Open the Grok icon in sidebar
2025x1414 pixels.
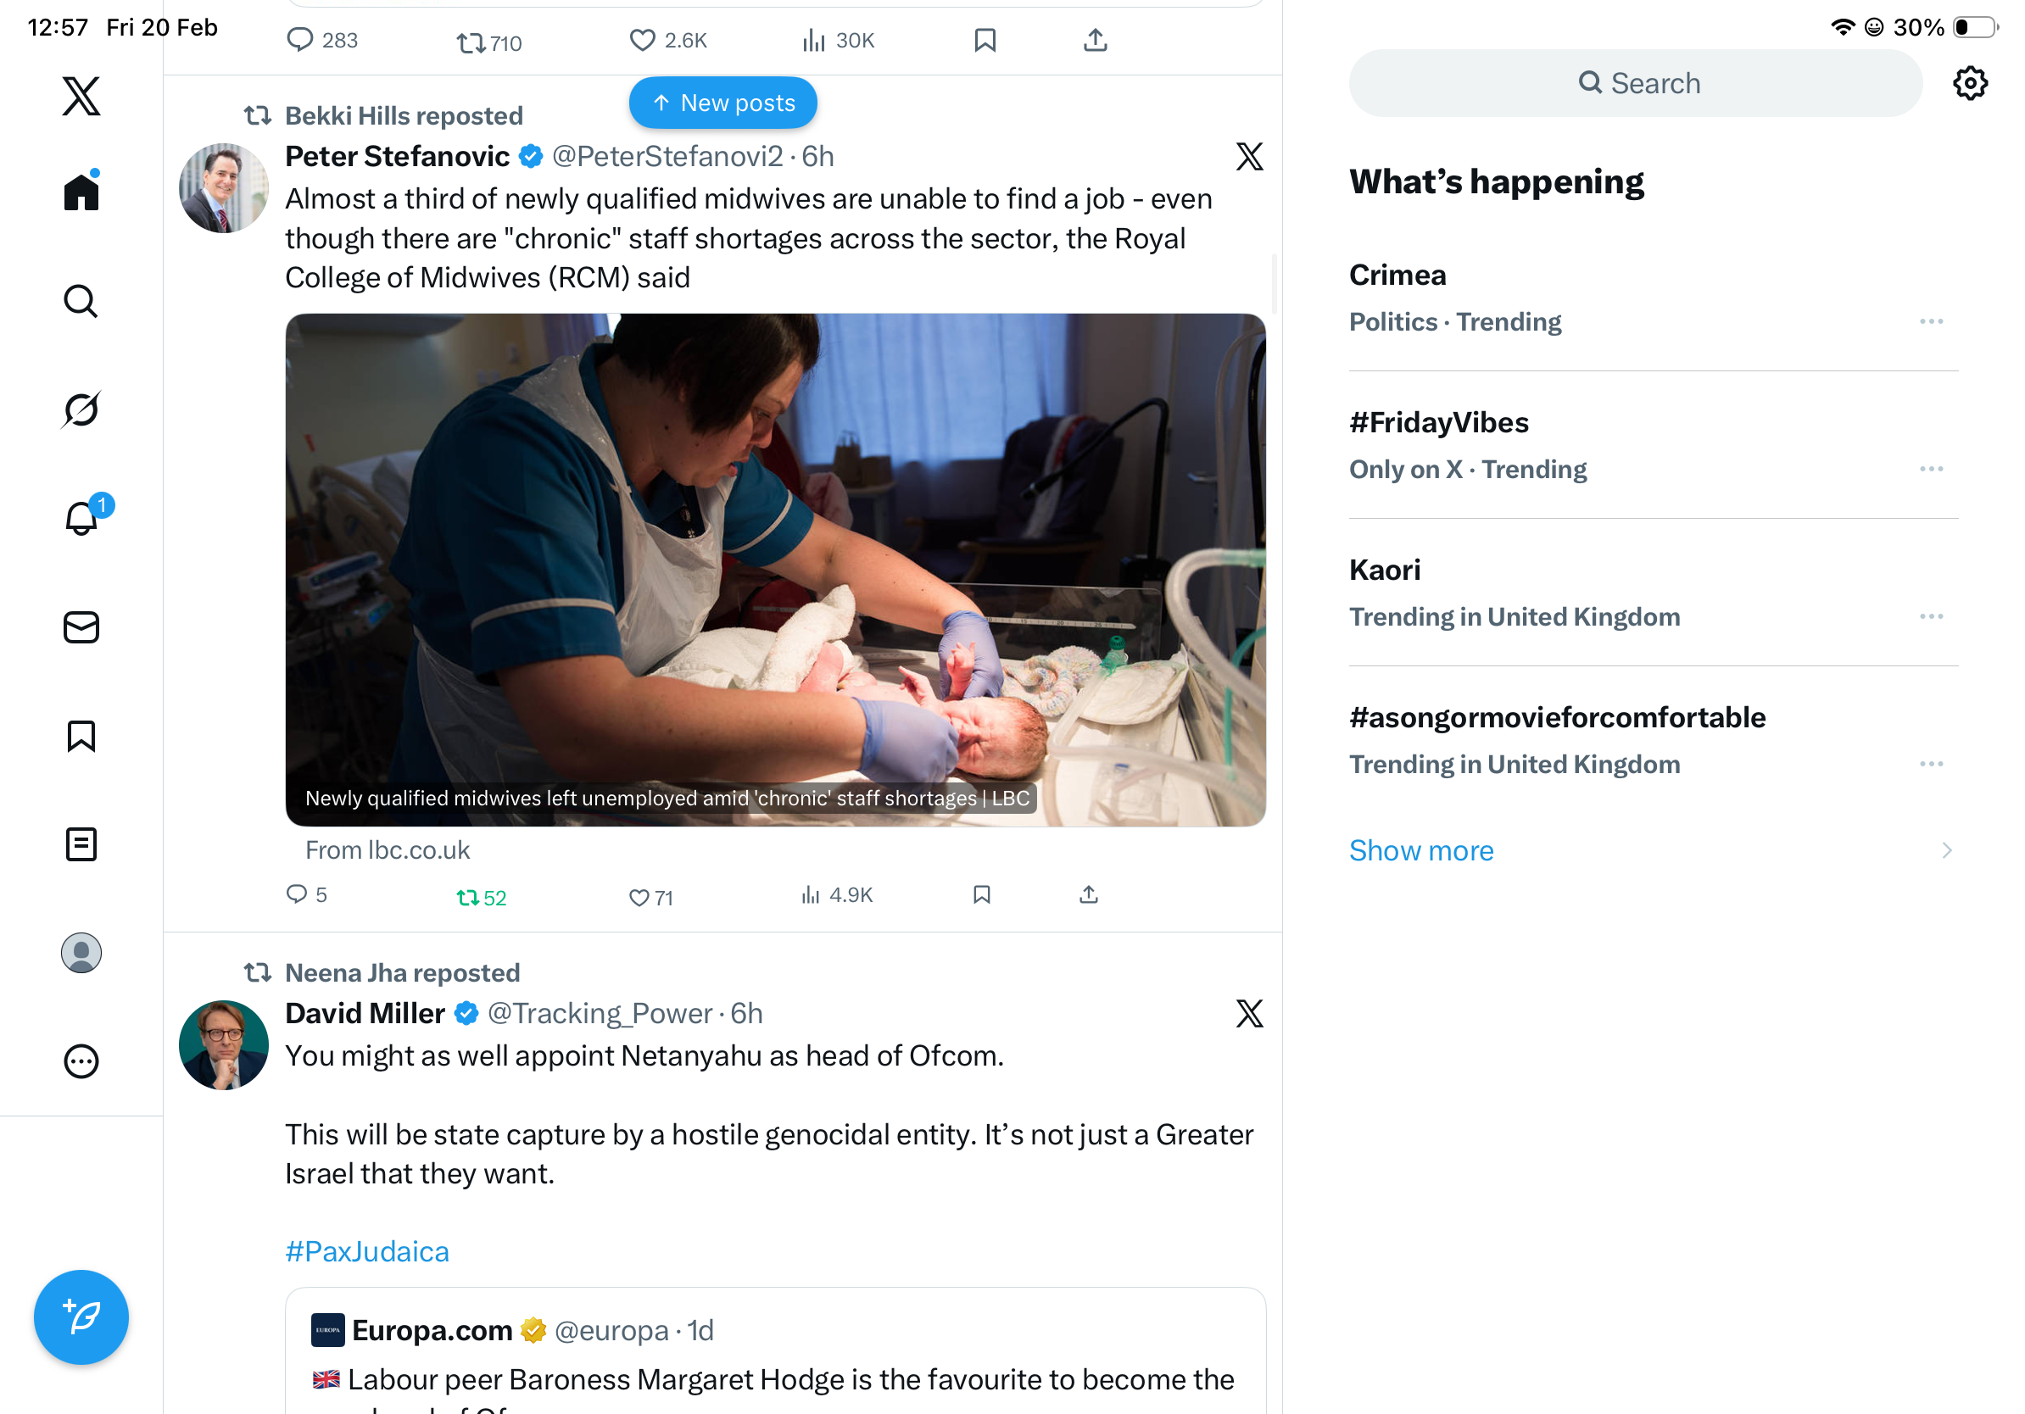pyautogui.click(x=81, y=409)
